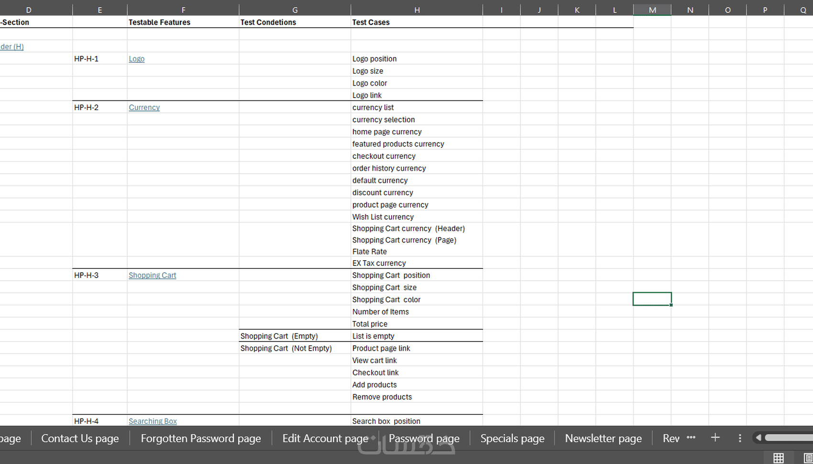Select the "List is empty" cell
This screenshot has height=464, width=813.
pos(417,336)
